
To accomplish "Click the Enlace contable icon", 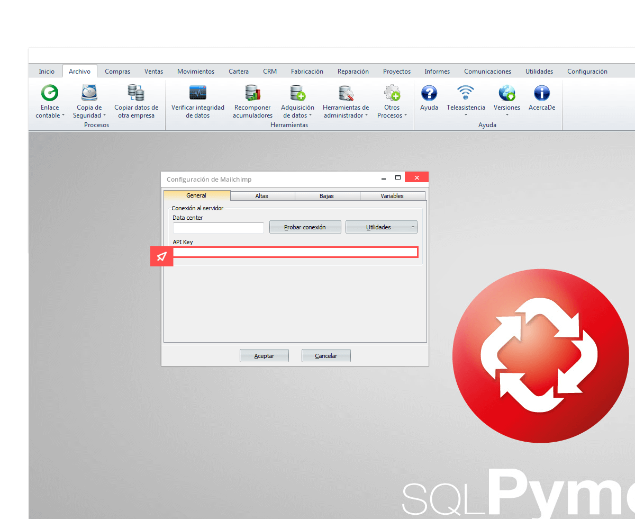I will pos(50,93).
